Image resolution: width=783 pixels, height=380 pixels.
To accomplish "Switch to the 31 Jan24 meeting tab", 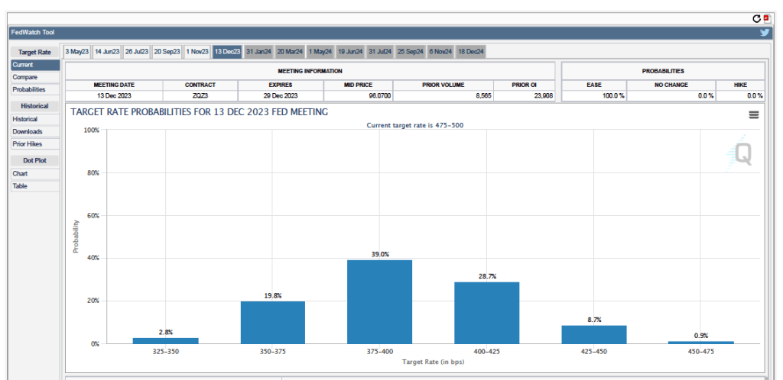I will (x=258, y=52).
